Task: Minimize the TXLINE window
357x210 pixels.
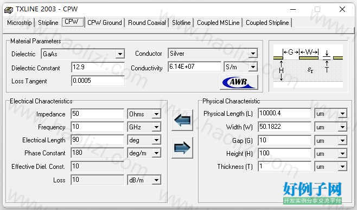Action: [x=293, y=9]
